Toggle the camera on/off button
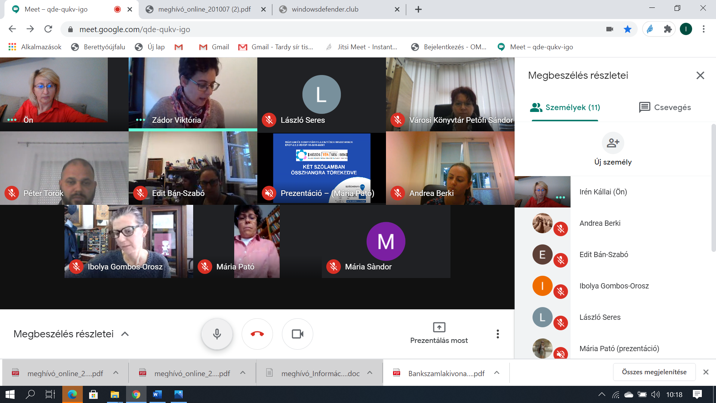716x403 pixels. (298, 334)
